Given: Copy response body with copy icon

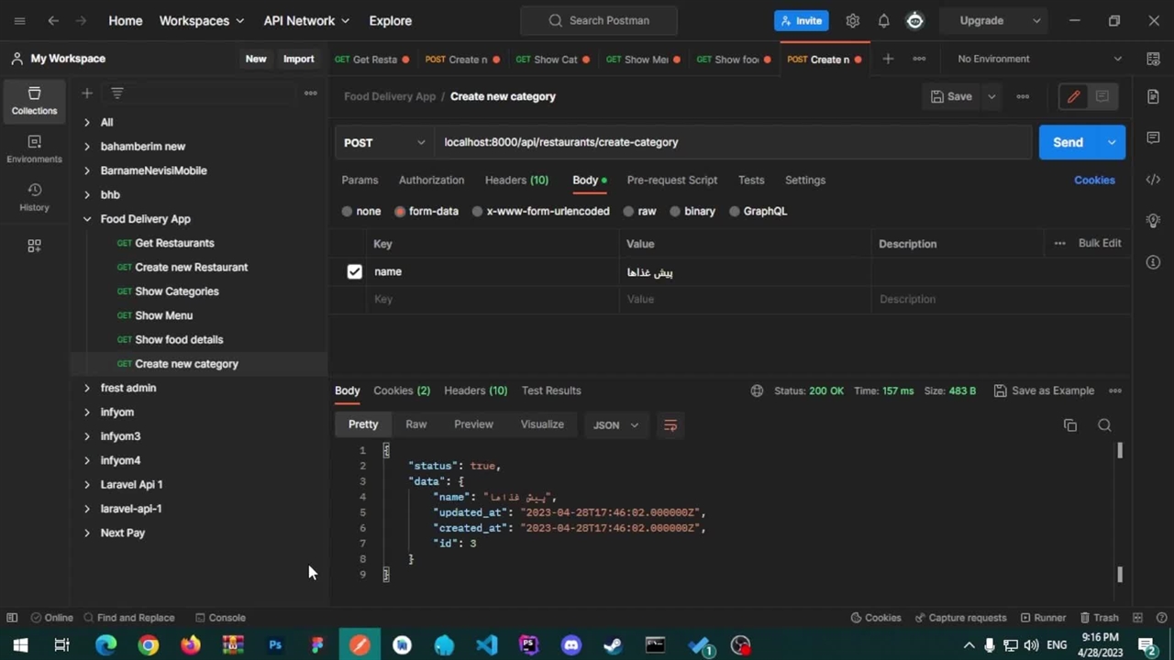Looking at the screenshot, I should tap(1069, 425).
